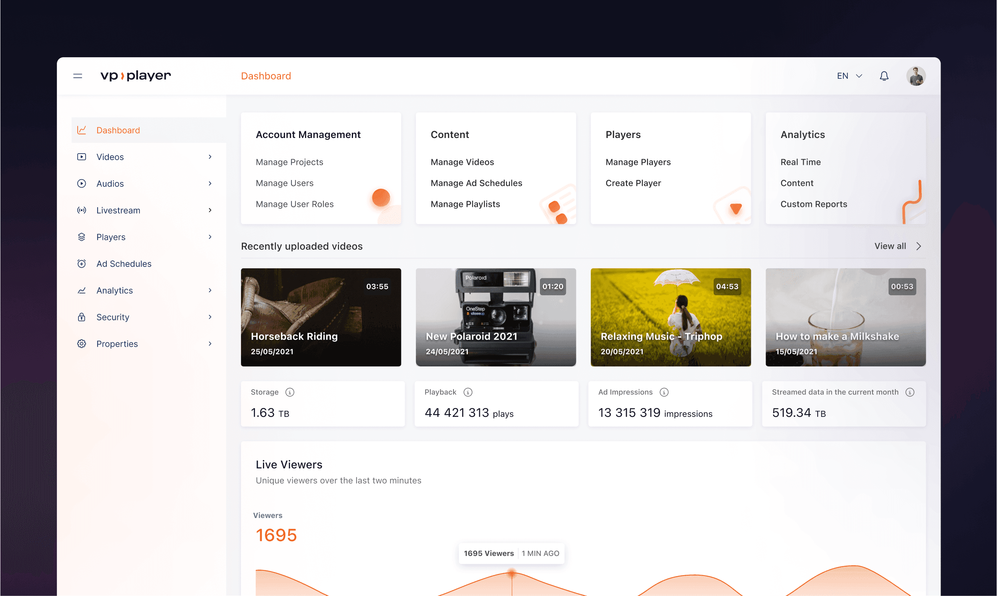Click the Ad Schedules sidebar icon
Image resolution: width=997 pixels, height=596 pixels.
pyautogui.click(x=82, y=264)
